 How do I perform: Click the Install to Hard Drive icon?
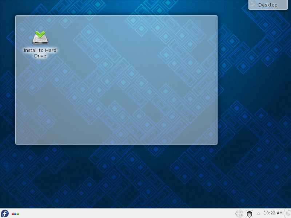[40, 38]
